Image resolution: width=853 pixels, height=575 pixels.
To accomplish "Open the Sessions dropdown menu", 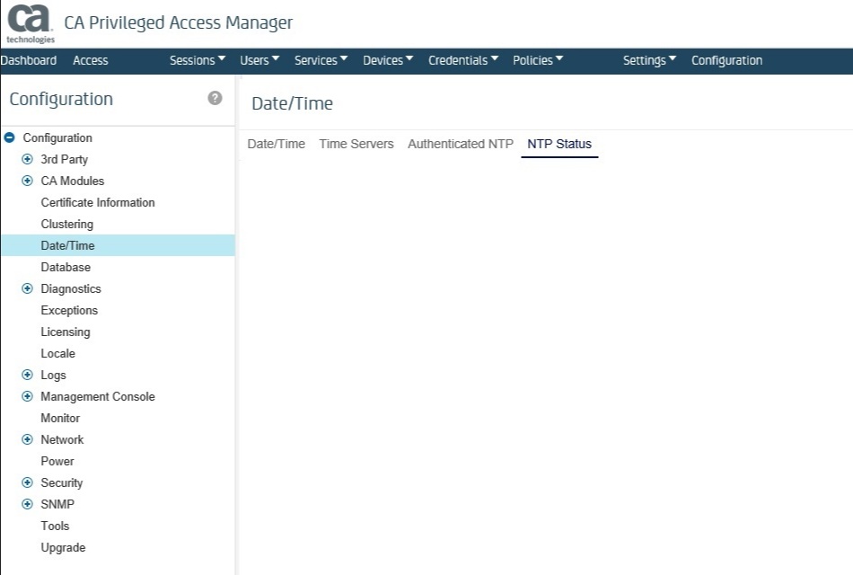I will [198, 60].
